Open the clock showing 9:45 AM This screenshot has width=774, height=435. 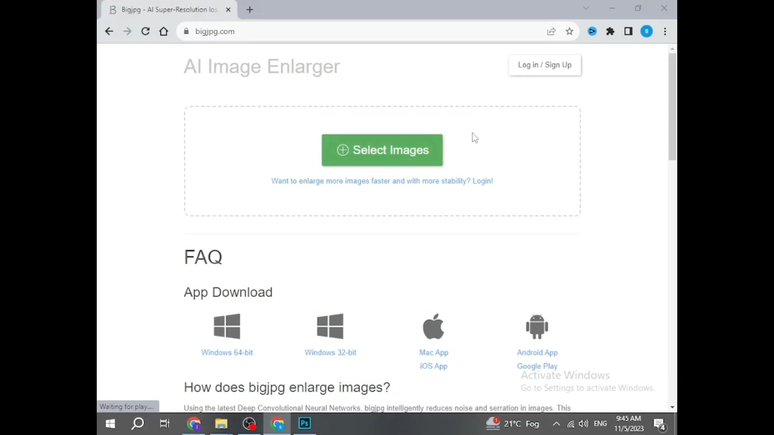point(629,424)
